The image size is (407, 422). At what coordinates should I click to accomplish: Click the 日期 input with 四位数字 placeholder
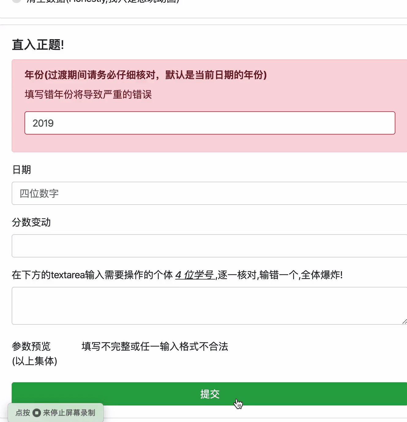210,193
